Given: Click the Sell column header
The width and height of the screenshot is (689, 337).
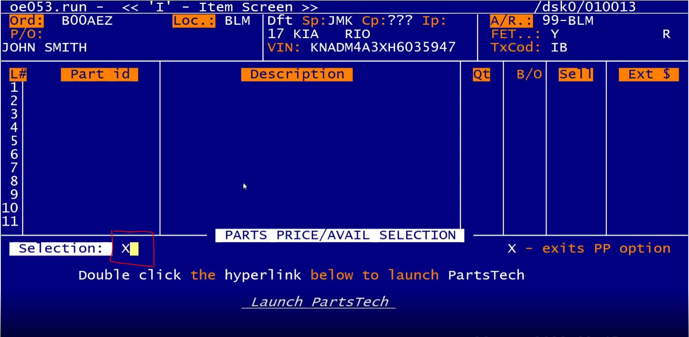Looking at the screenshot, I should tap(575, 74).
